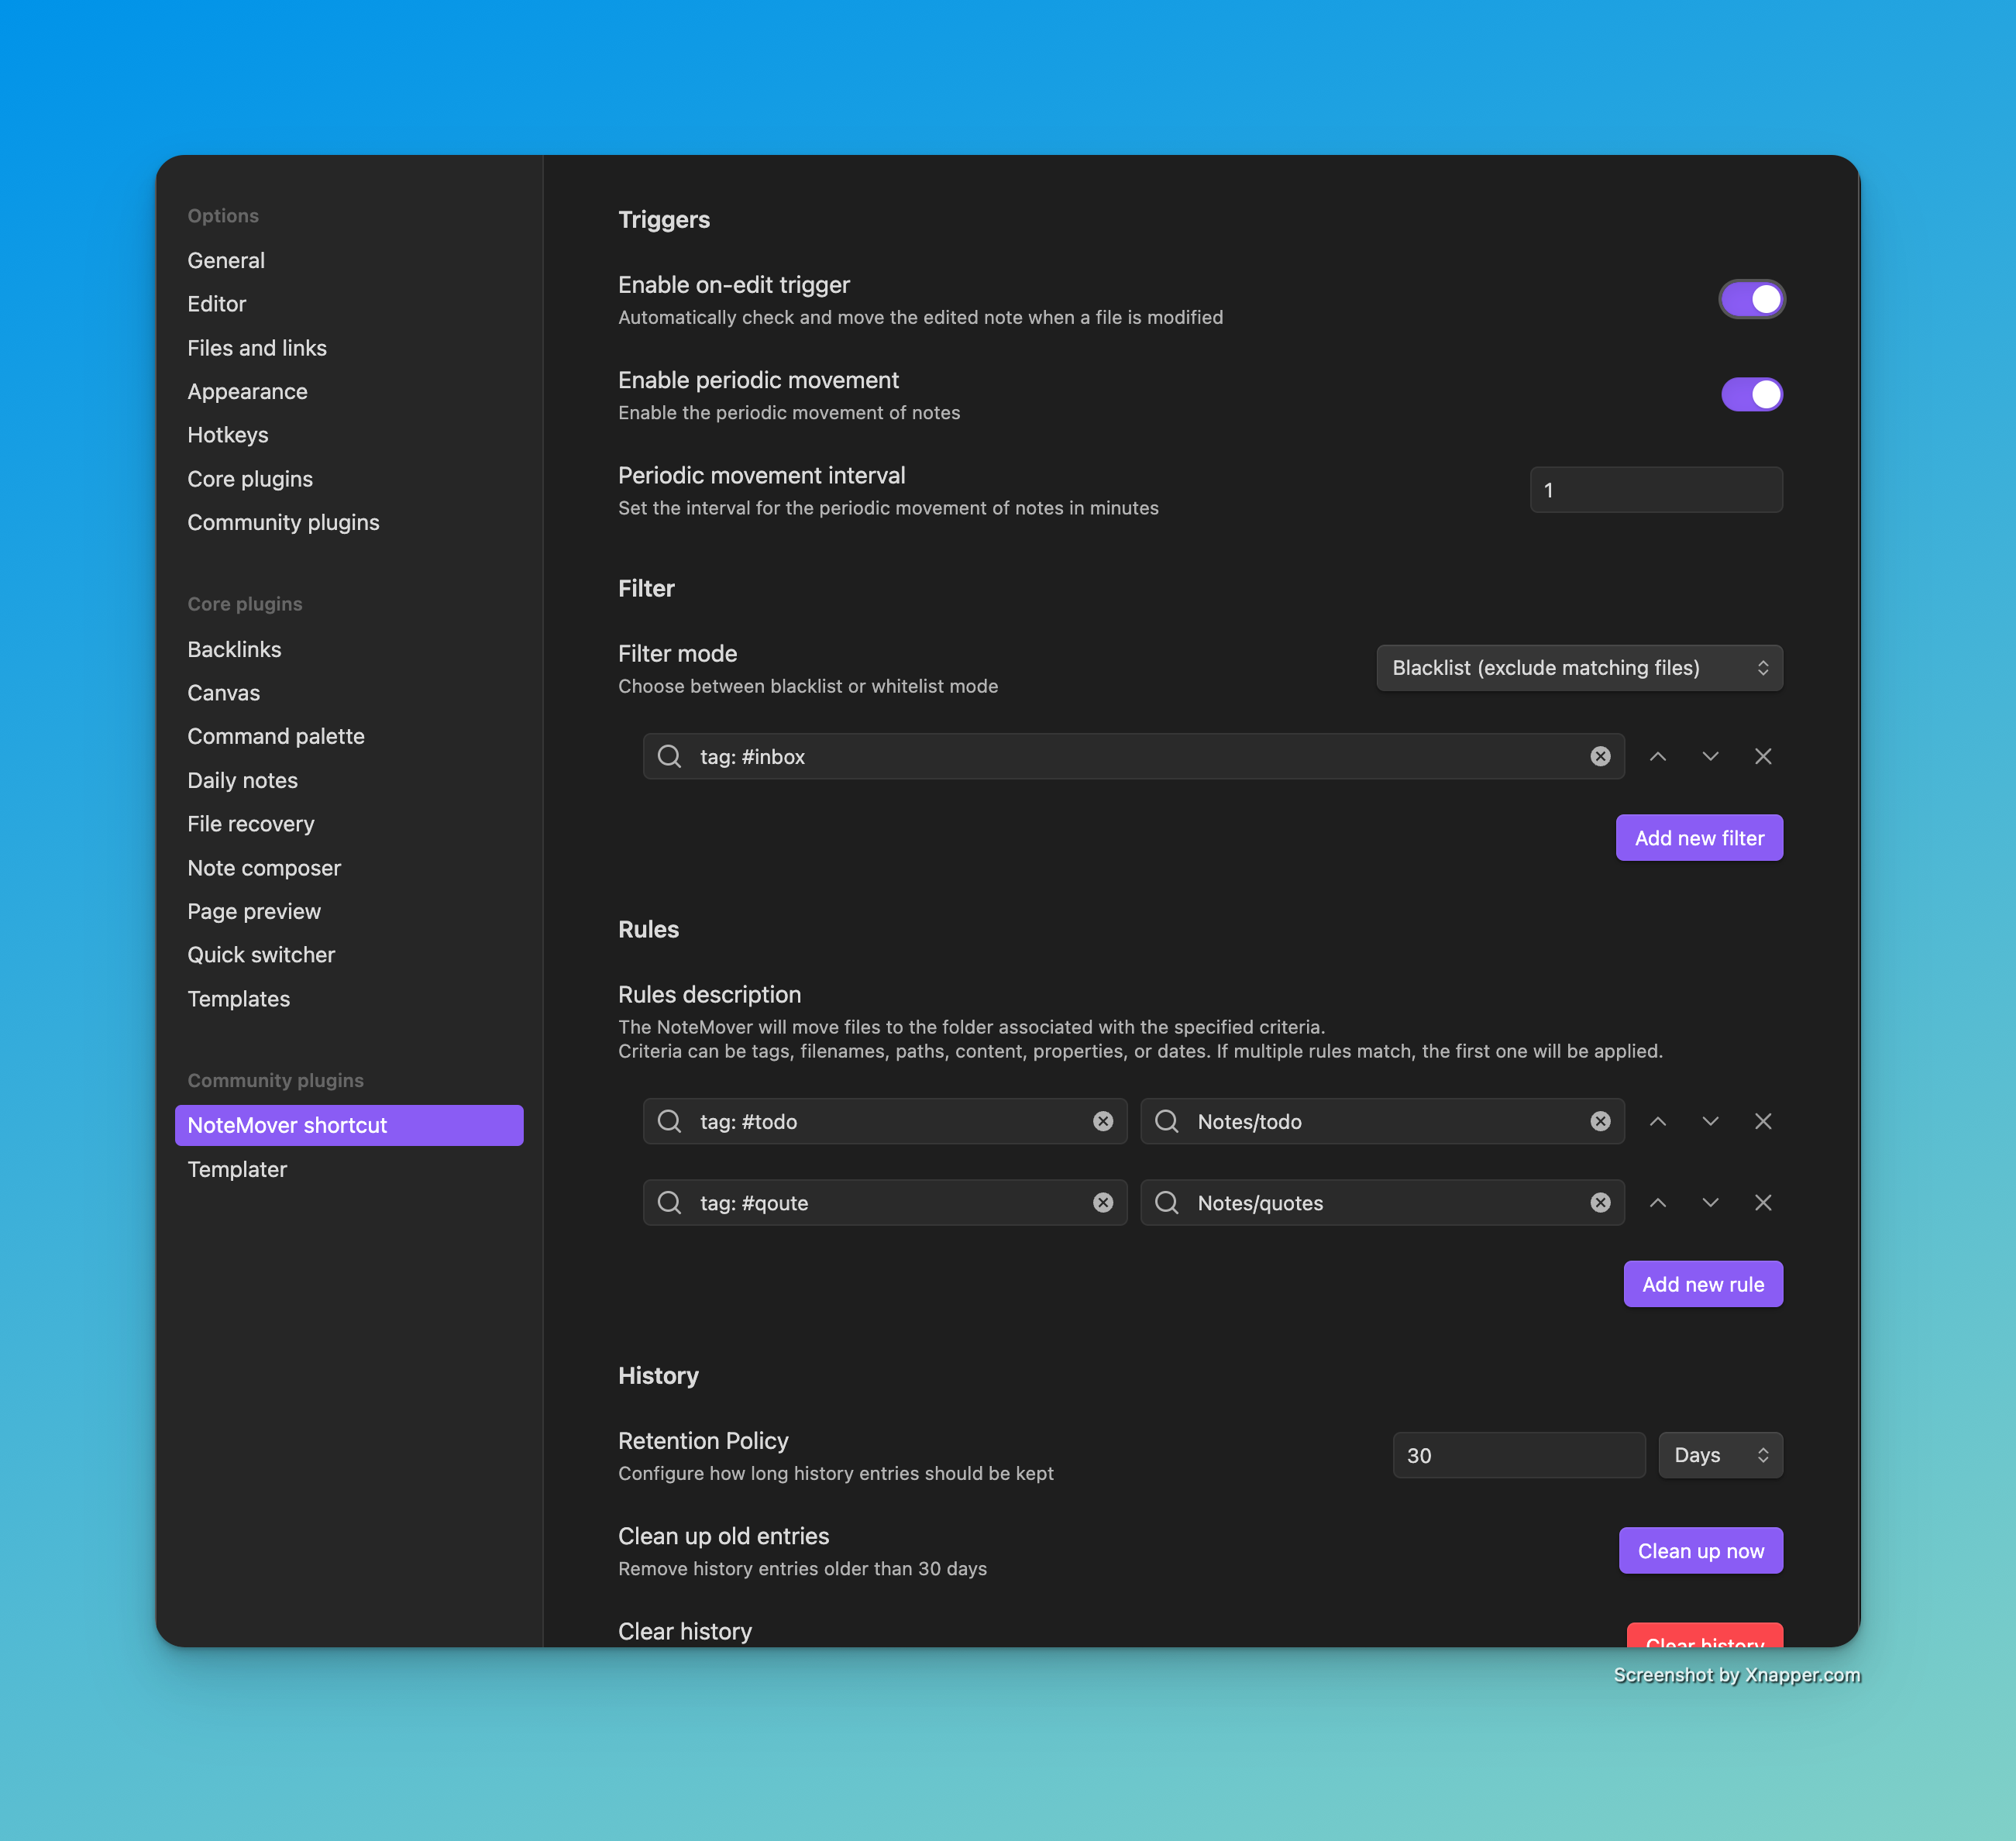Open Community plugins settings tab
2016x1841 pixels.
pyautogui.click(x=283, y=523)
